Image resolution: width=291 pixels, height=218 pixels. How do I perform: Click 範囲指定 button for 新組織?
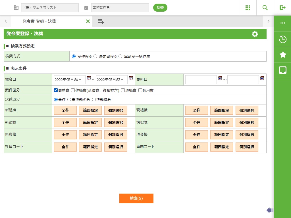tap(90, 110)
